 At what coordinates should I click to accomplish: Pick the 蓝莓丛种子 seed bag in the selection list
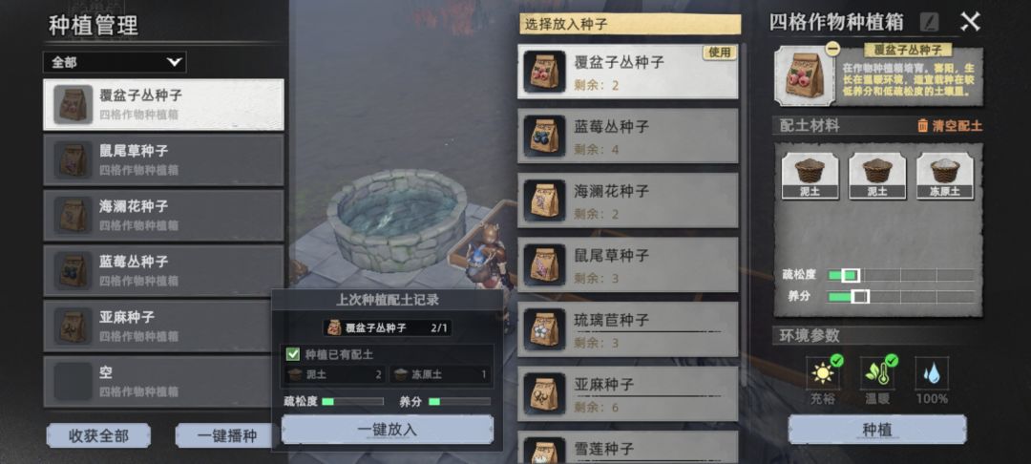[628, 136]
